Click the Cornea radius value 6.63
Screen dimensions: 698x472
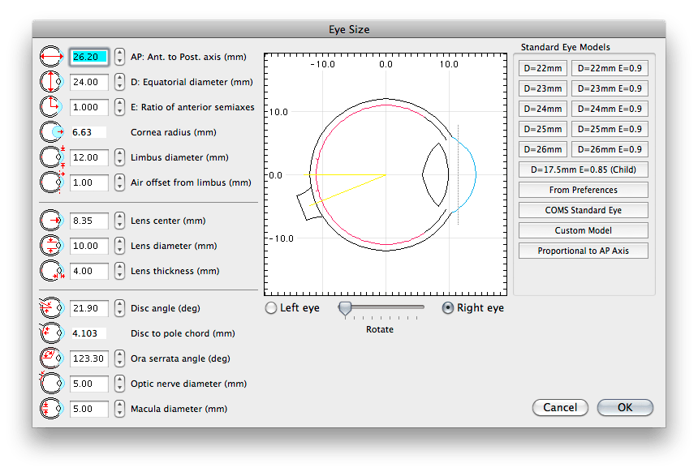88,132
